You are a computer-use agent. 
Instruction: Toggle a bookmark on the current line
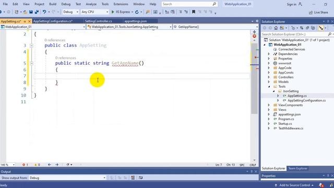point(194,12)
